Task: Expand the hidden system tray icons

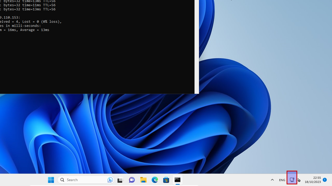Action: [x=272, y=180]
